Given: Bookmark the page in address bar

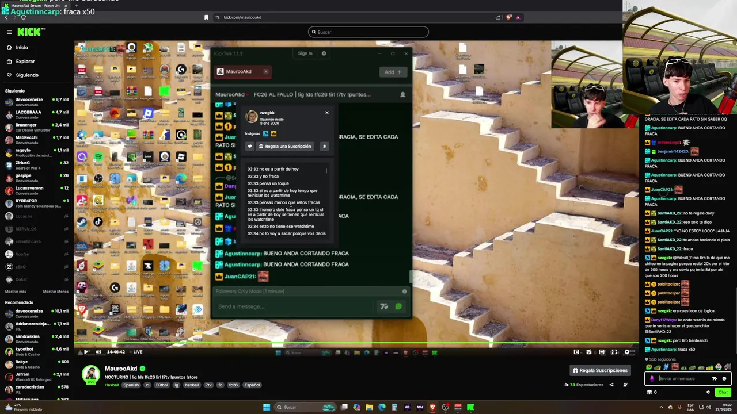Looking at the screenshot, I should pyautogui.click(x=206, y=17).
